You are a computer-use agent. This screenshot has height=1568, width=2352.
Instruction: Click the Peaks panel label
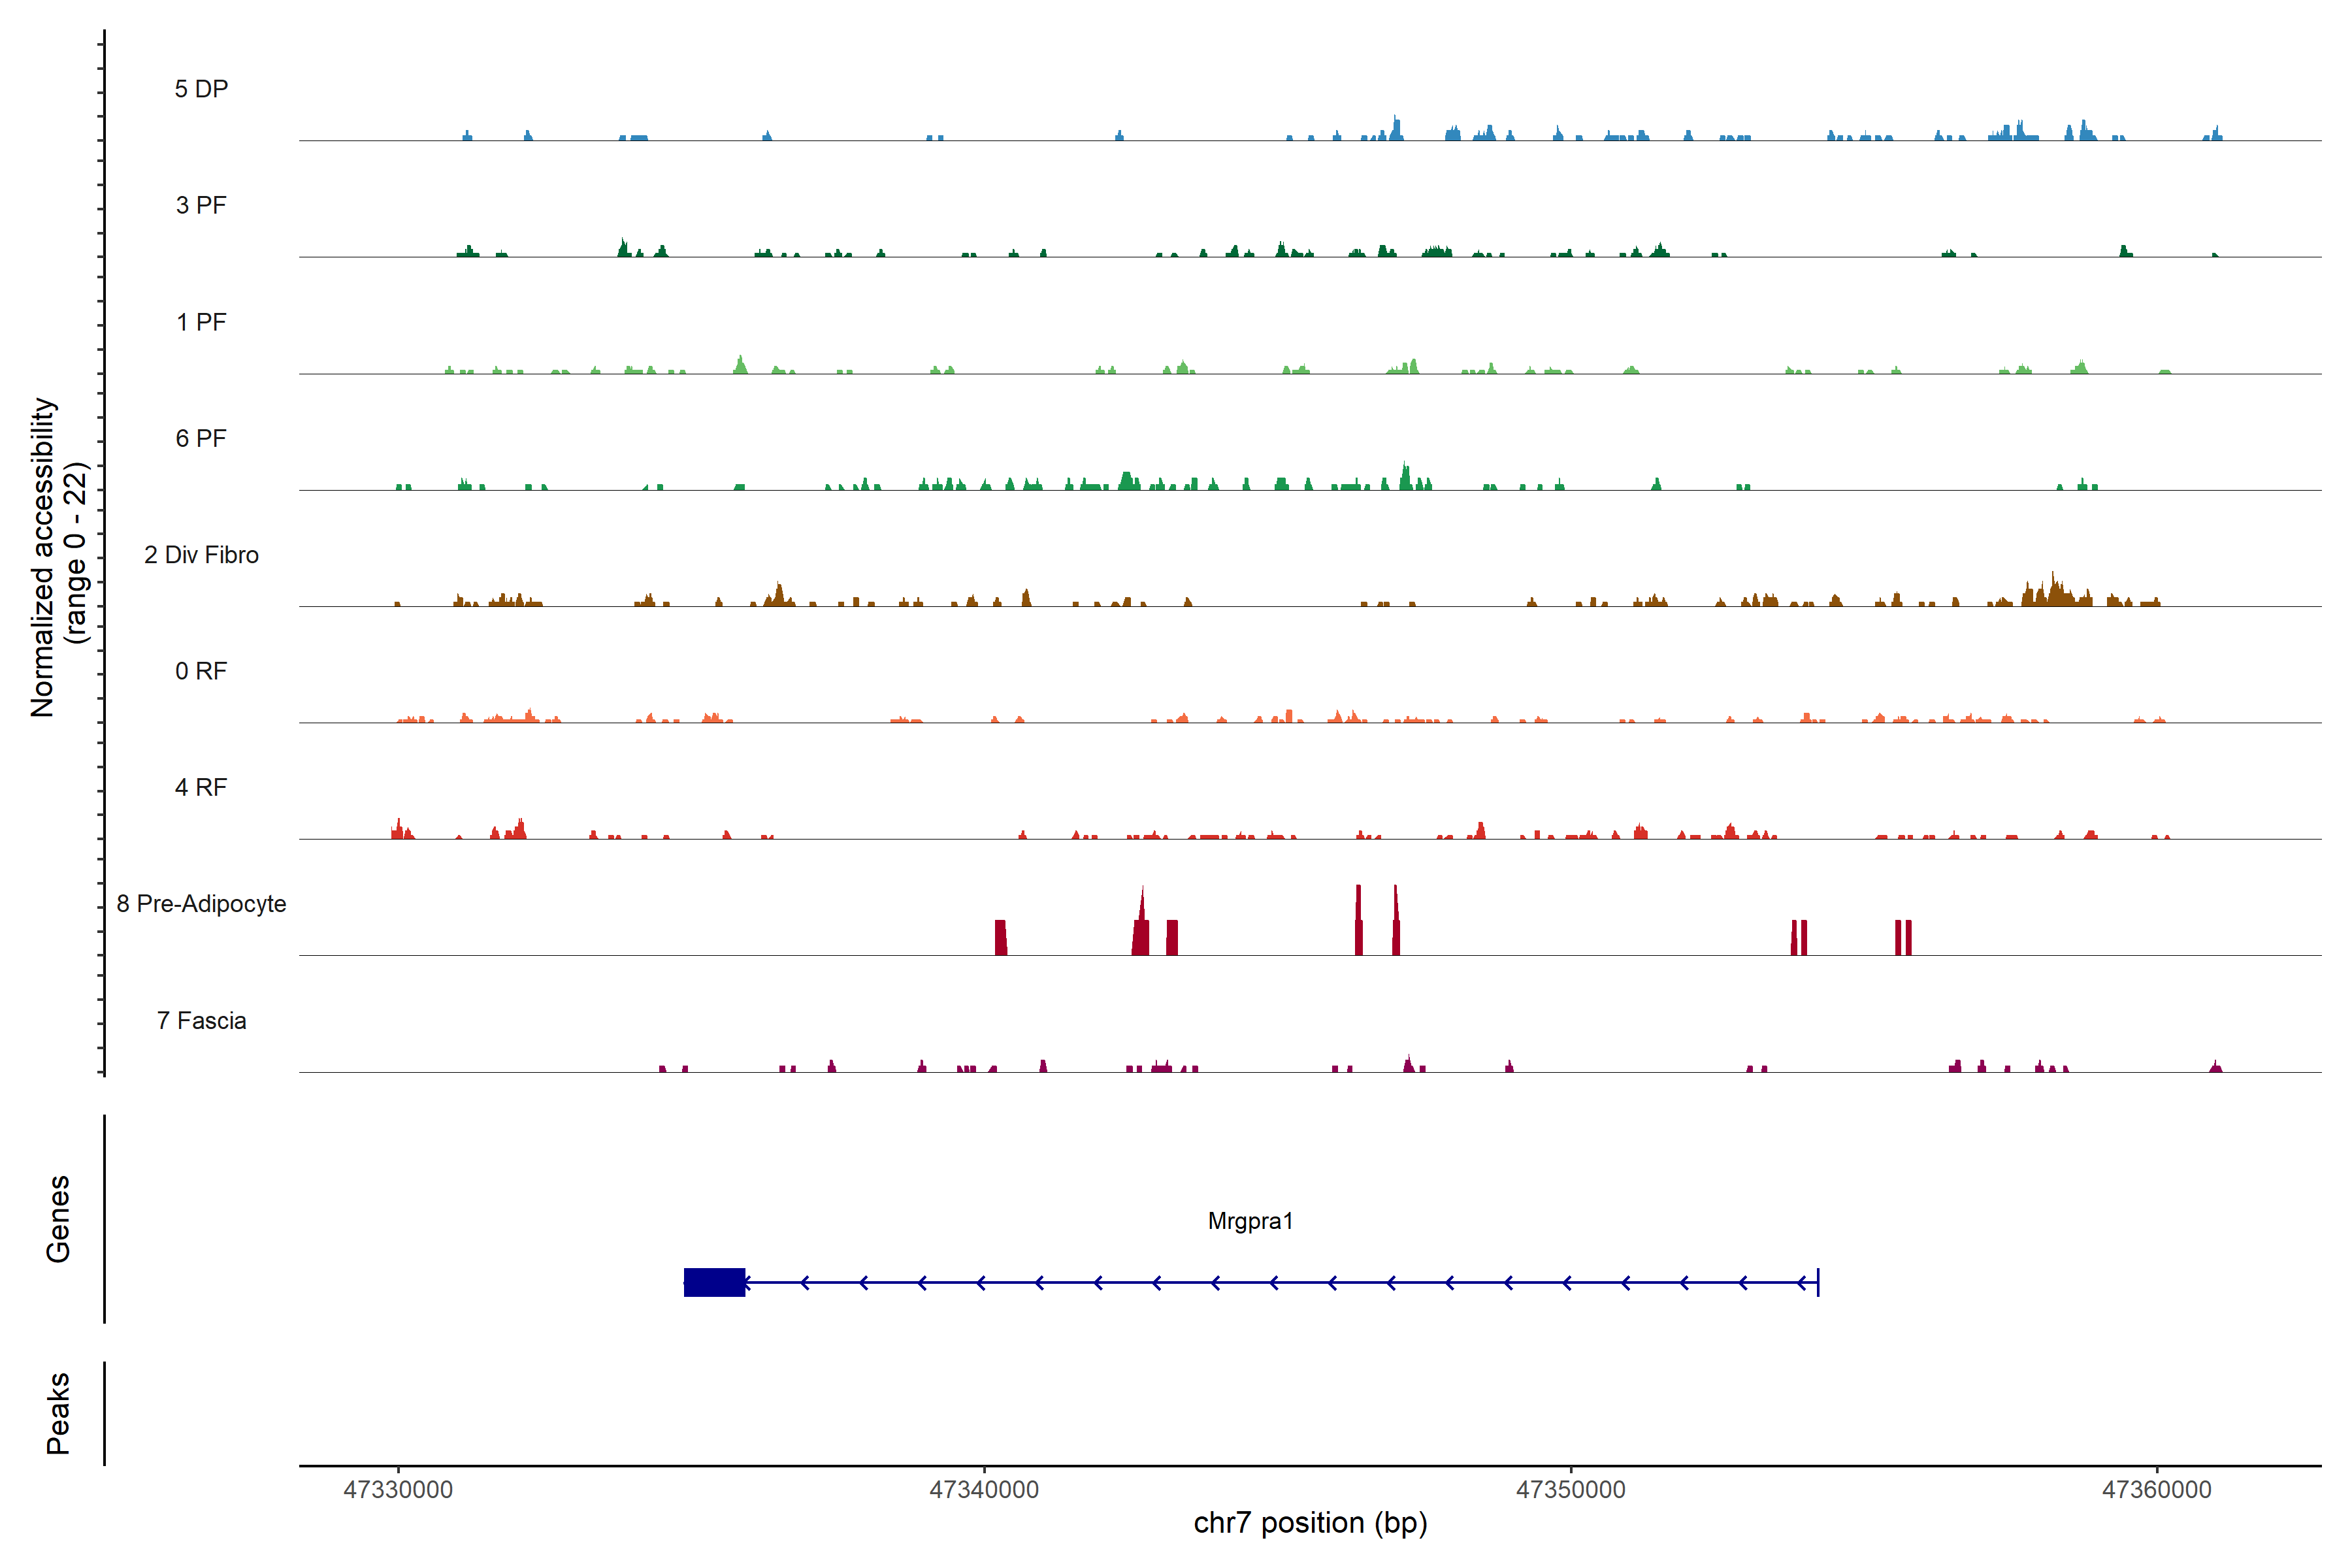click(58, 1412)
